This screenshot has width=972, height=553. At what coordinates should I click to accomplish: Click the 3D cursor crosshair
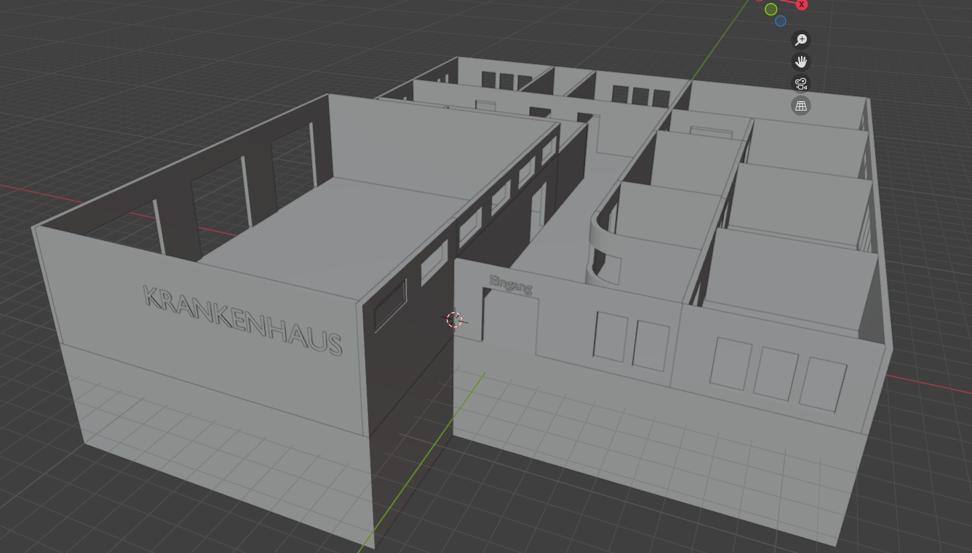[x=455, y=320]
